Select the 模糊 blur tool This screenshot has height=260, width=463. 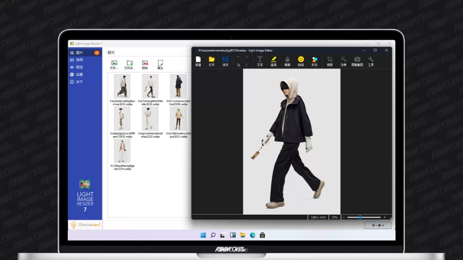click(x=287, y=61)
